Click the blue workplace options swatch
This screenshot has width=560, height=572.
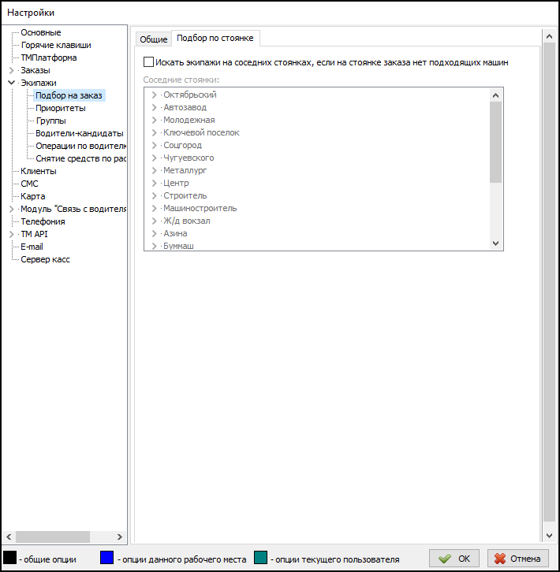[107, 559]
